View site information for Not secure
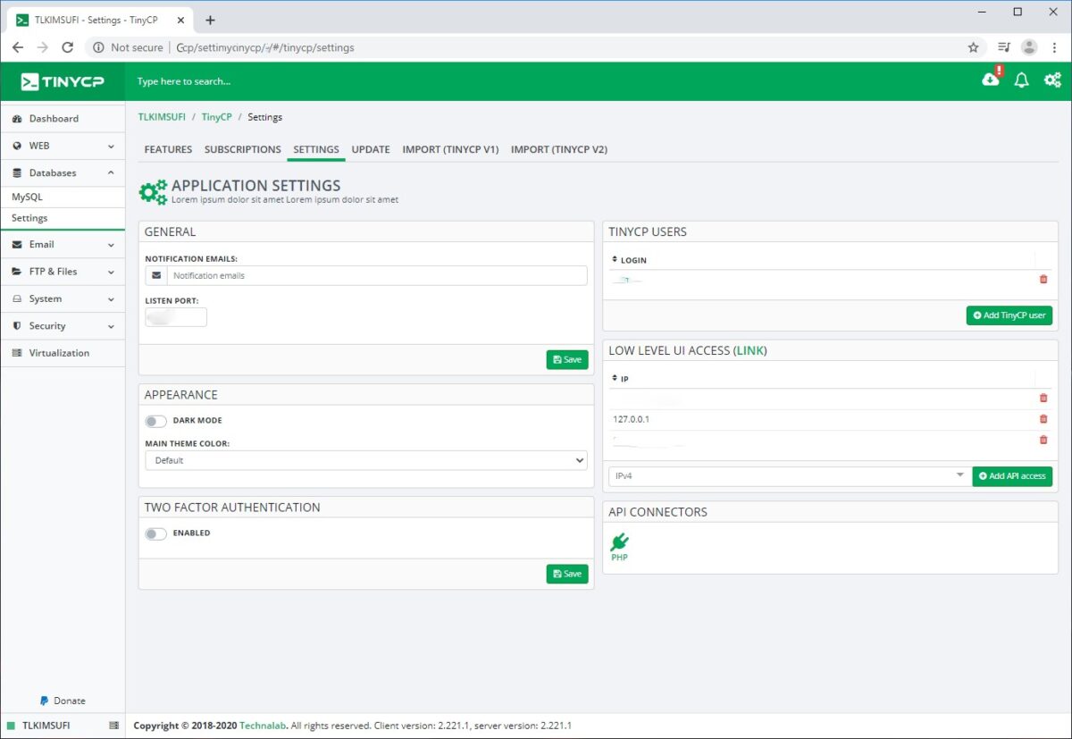This screenshot has width=1072, height=739. coord(128,47)
